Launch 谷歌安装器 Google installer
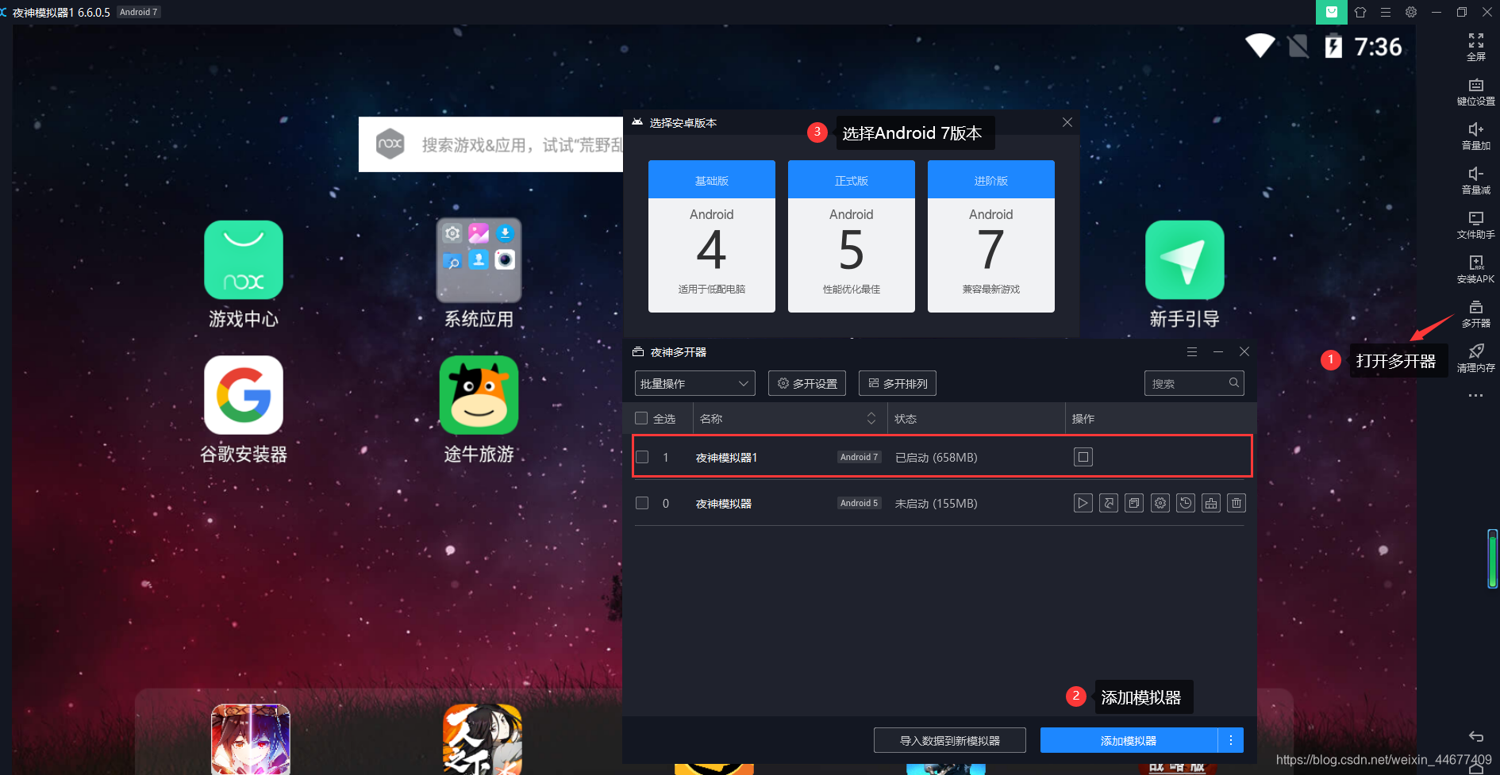The image size is (1500, 775). [x=244, y=395]
